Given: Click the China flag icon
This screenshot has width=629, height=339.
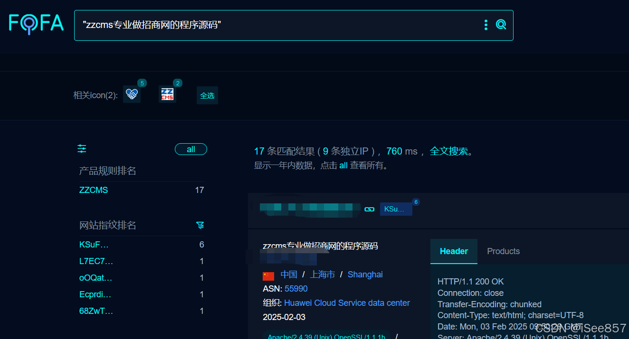Looking at the screenshot, I should (x=268, y=275).
